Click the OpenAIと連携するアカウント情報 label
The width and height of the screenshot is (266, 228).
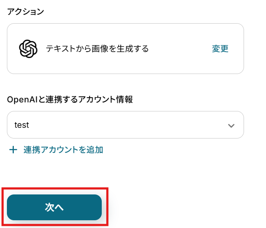(x=70, y=99)
